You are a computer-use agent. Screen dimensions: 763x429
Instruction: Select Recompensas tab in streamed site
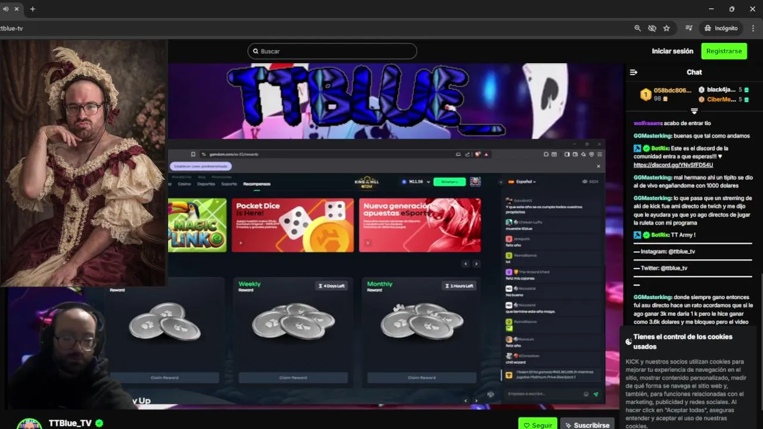(x=257, y=184)
